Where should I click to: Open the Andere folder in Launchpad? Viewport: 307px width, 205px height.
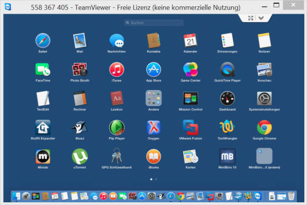tap(153, 98)
